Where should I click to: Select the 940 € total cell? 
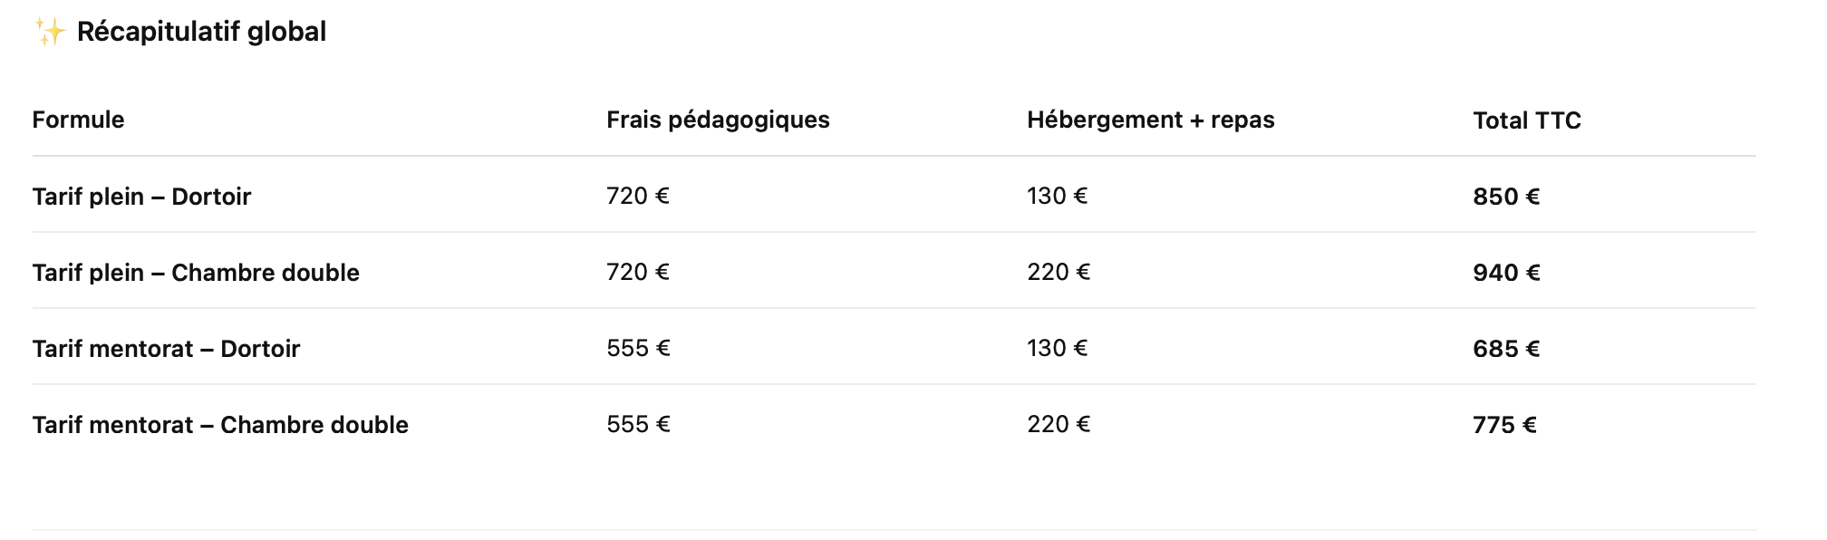[x=1505, y=273]
